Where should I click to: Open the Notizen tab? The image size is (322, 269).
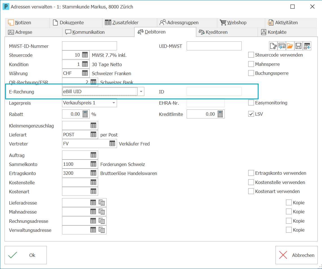(x=27, y=23)
